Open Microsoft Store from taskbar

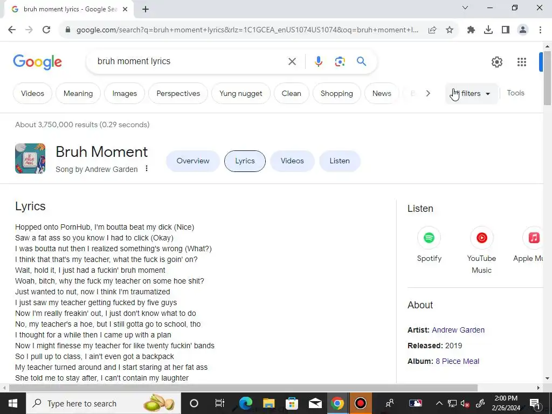click(x=292, y=403)
